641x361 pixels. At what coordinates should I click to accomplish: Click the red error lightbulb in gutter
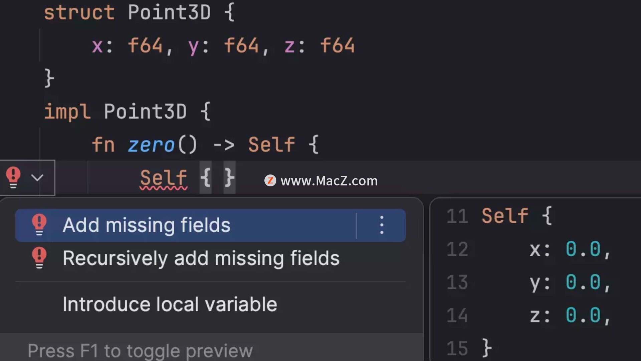point(13,177)
